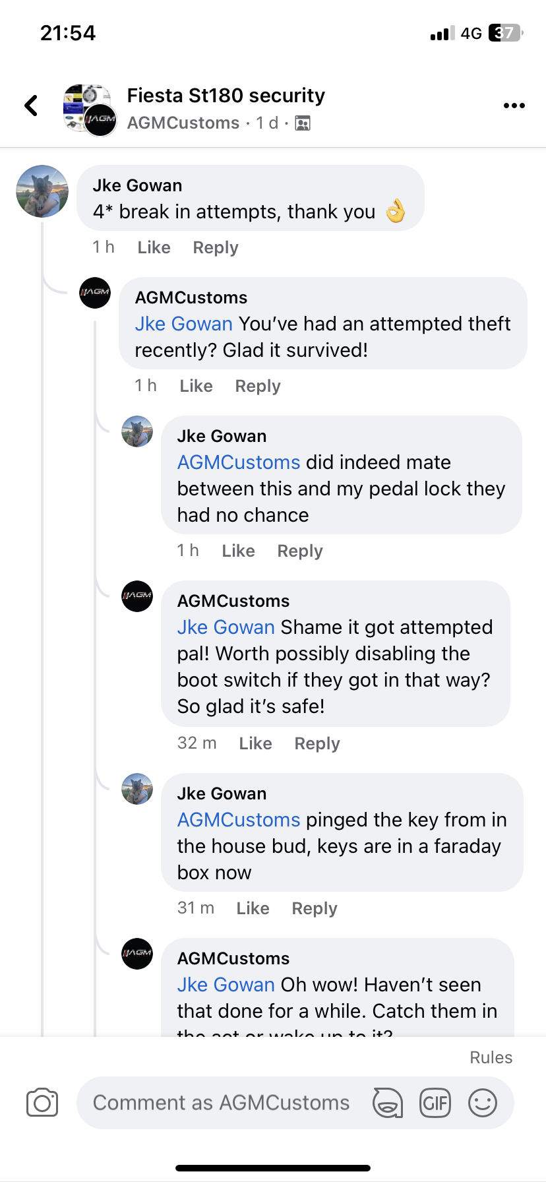
Task: Open the emoji picker smiley icon
Action: (483, 1103)
